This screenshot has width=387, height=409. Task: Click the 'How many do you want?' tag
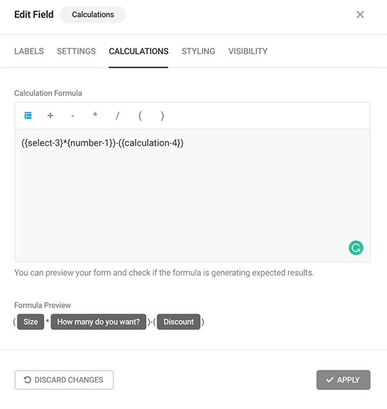click(x=98, y=322)
